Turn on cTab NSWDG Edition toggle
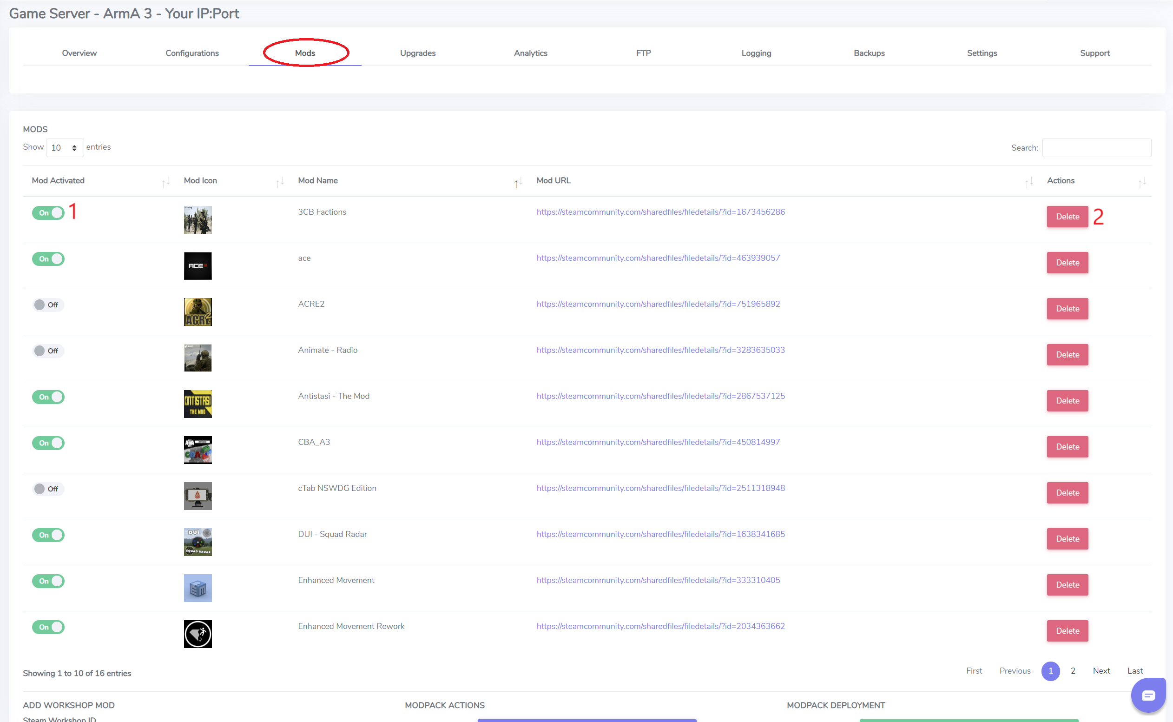The width and height of the screenshot is (1173, 722). click(48, 489)
